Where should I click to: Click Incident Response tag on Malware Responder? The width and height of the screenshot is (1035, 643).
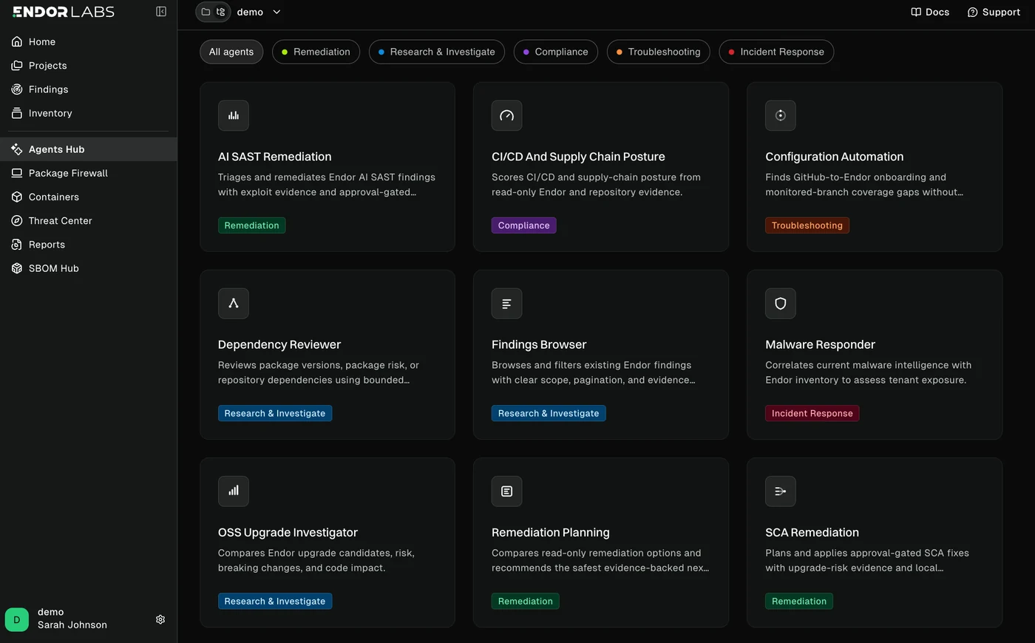(x=812, y=413)
